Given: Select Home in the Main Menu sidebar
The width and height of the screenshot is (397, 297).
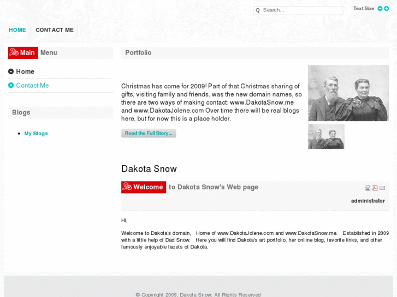Looking at the screenshot, I should click(x=25, y=71).
